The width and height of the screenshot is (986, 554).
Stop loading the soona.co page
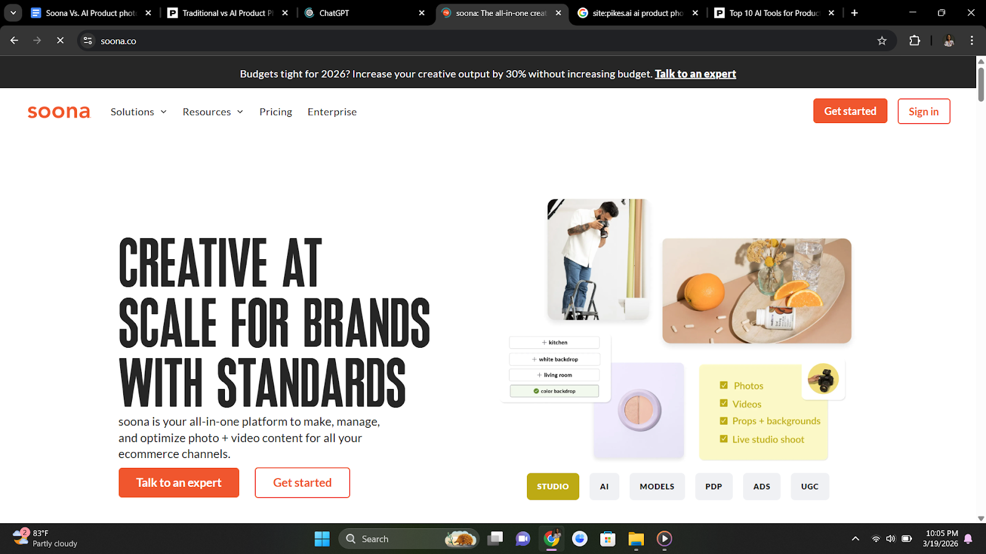point(60,41)
